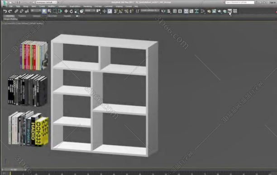Open the rectangular selection region flyout
The image size is (277, 175).
(55, 11)
